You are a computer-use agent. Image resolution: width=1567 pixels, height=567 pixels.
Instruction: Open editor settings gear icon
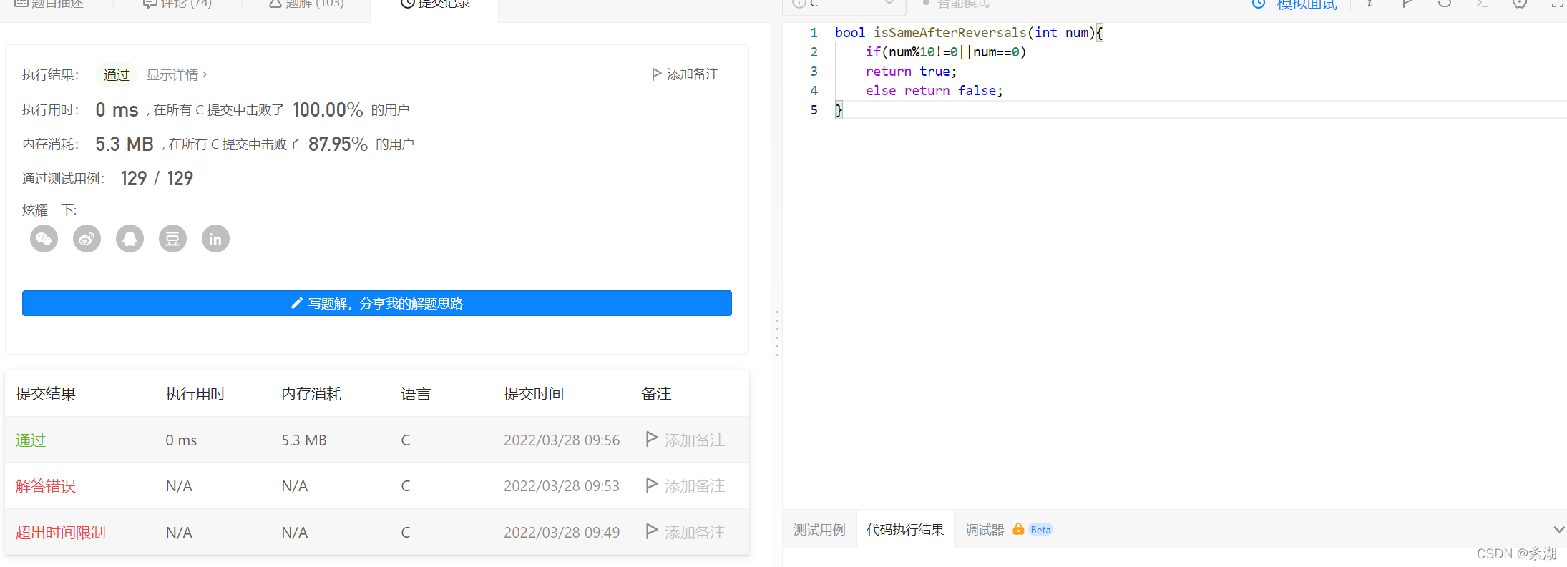[x=1519, y=4]
